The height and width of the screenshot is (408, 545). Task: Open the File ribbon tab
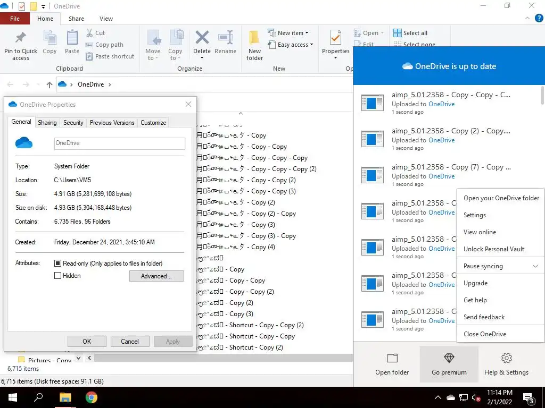click(x=14, y=19)
